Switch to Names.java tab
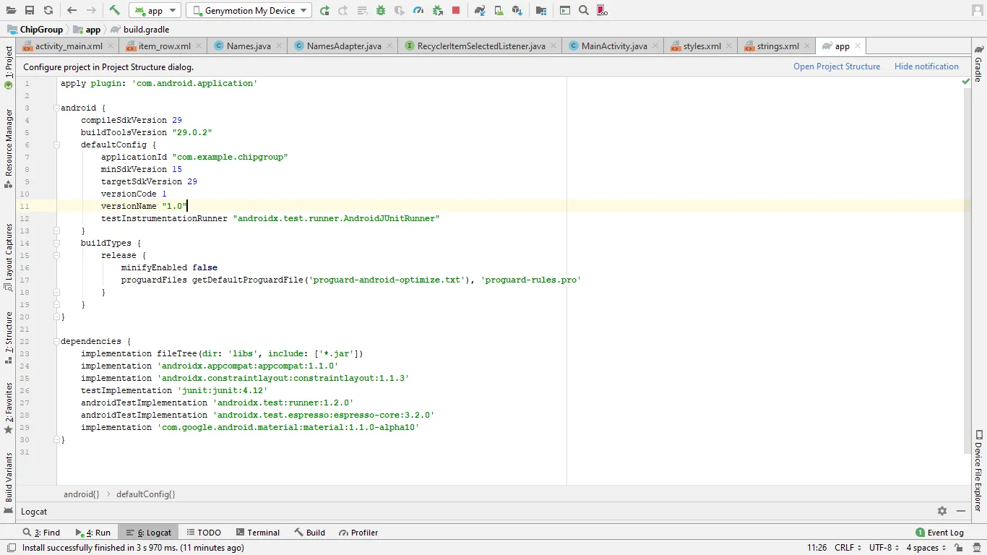This screenshot has width=987, height=555. [248, 46]
